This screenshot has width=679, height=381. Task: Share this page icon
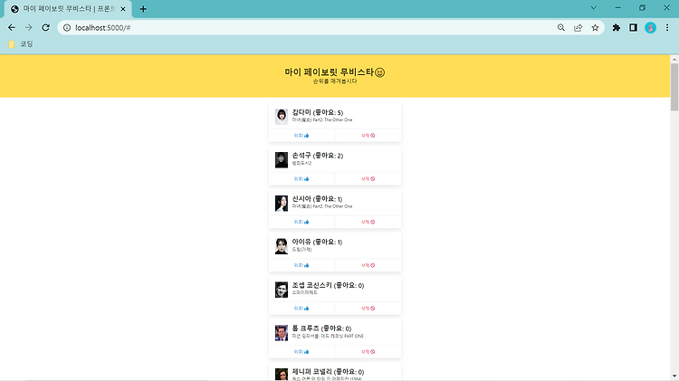point(579,28)
